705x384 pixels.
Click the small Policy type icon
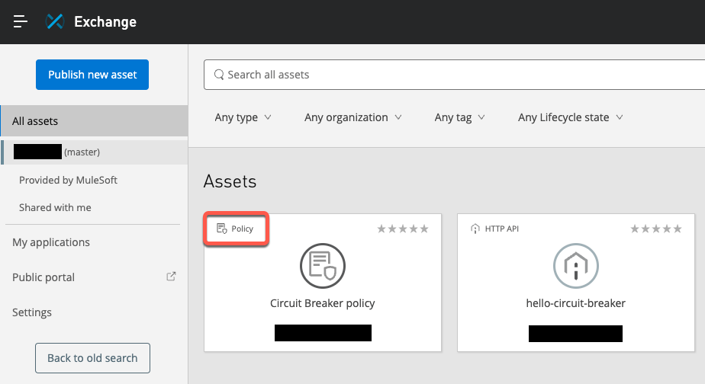pos(222,229)
